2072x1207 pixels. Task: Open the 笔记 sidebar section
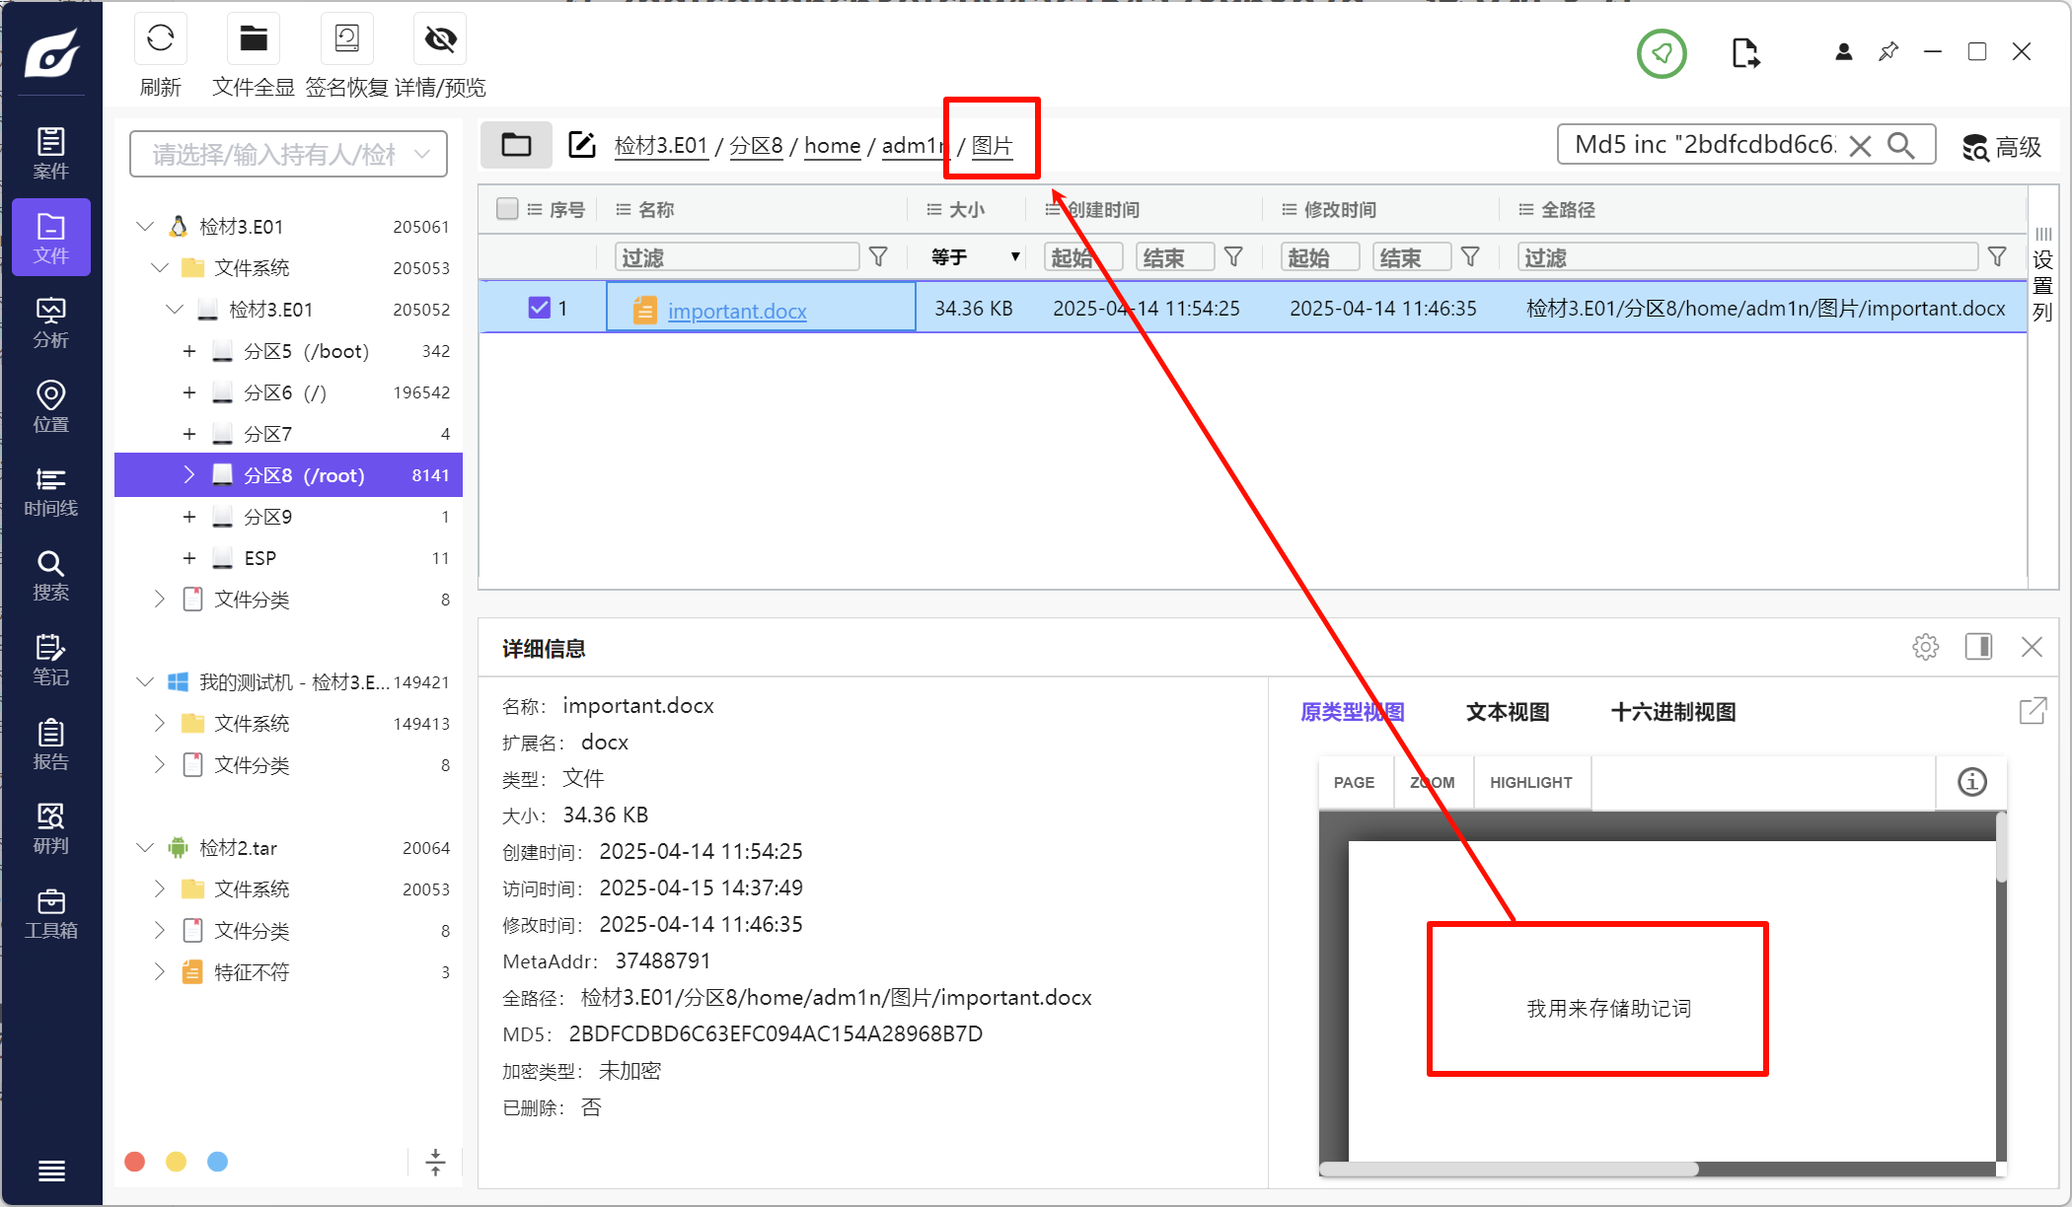click(x=51, y=660)
